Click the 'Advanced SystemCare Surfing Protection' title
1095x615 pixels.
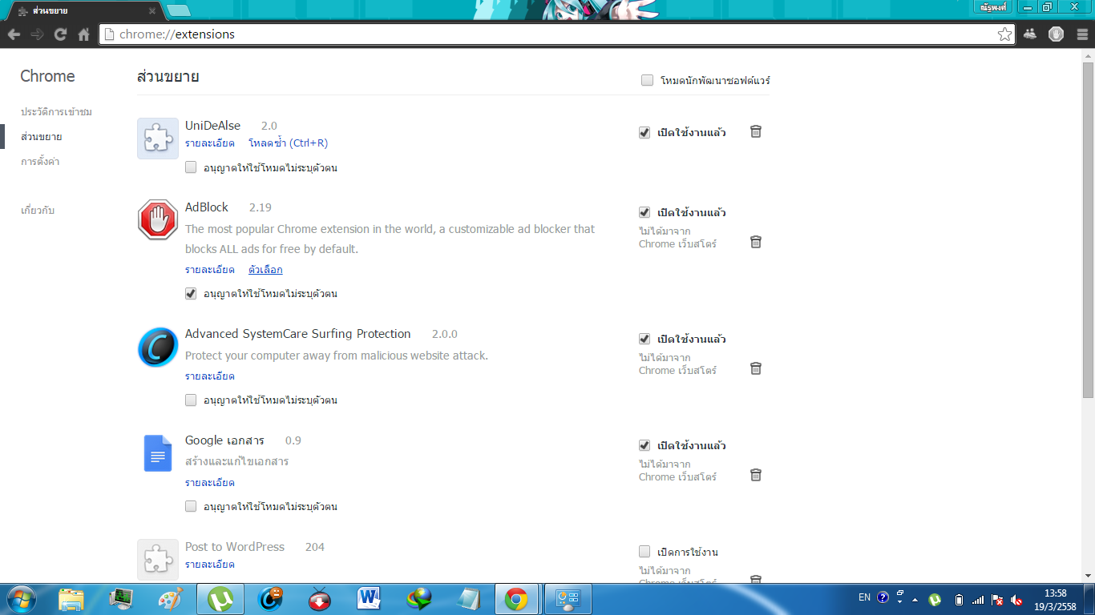298,334
